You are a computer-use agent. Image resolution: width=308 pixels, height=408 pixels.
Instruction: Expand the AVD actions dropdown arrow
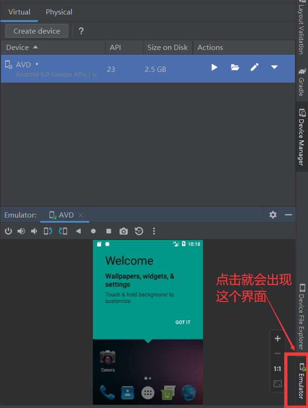click(274, 67)
